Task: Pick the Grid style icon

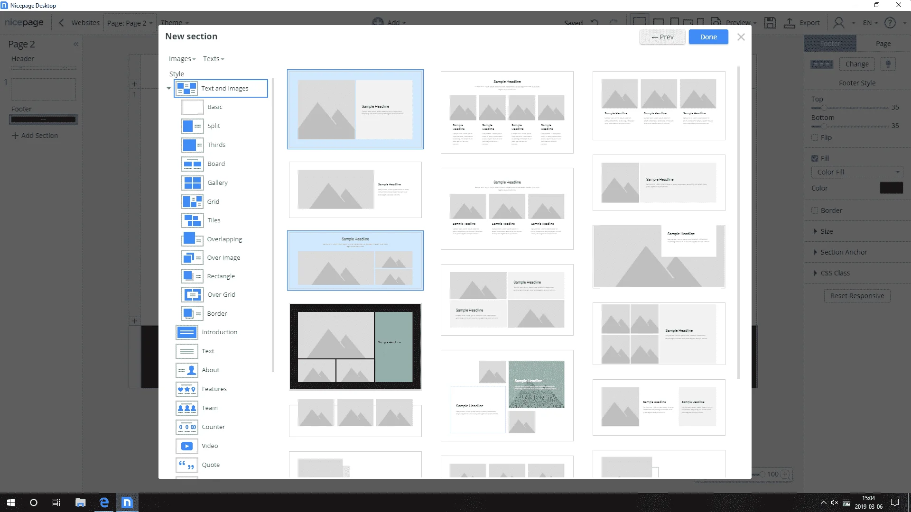Action: 192,201
